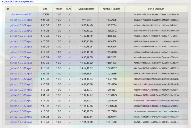The width and height of the screenshot is (191, 128).
Task: Select the size value 2.95 GiB
Action: [45, 20]
